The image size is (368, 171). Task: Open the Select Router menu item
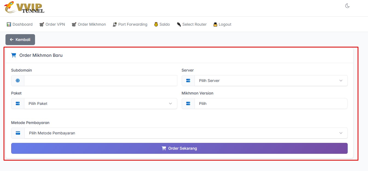(192, 24)
